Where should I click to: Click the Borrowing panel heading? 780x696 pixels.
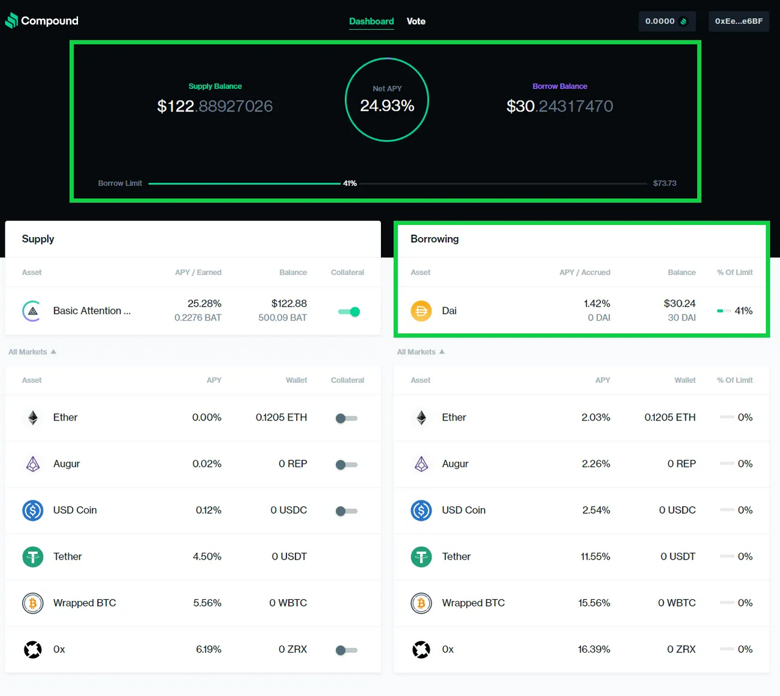pyautogui.click(x=434, y=239)
